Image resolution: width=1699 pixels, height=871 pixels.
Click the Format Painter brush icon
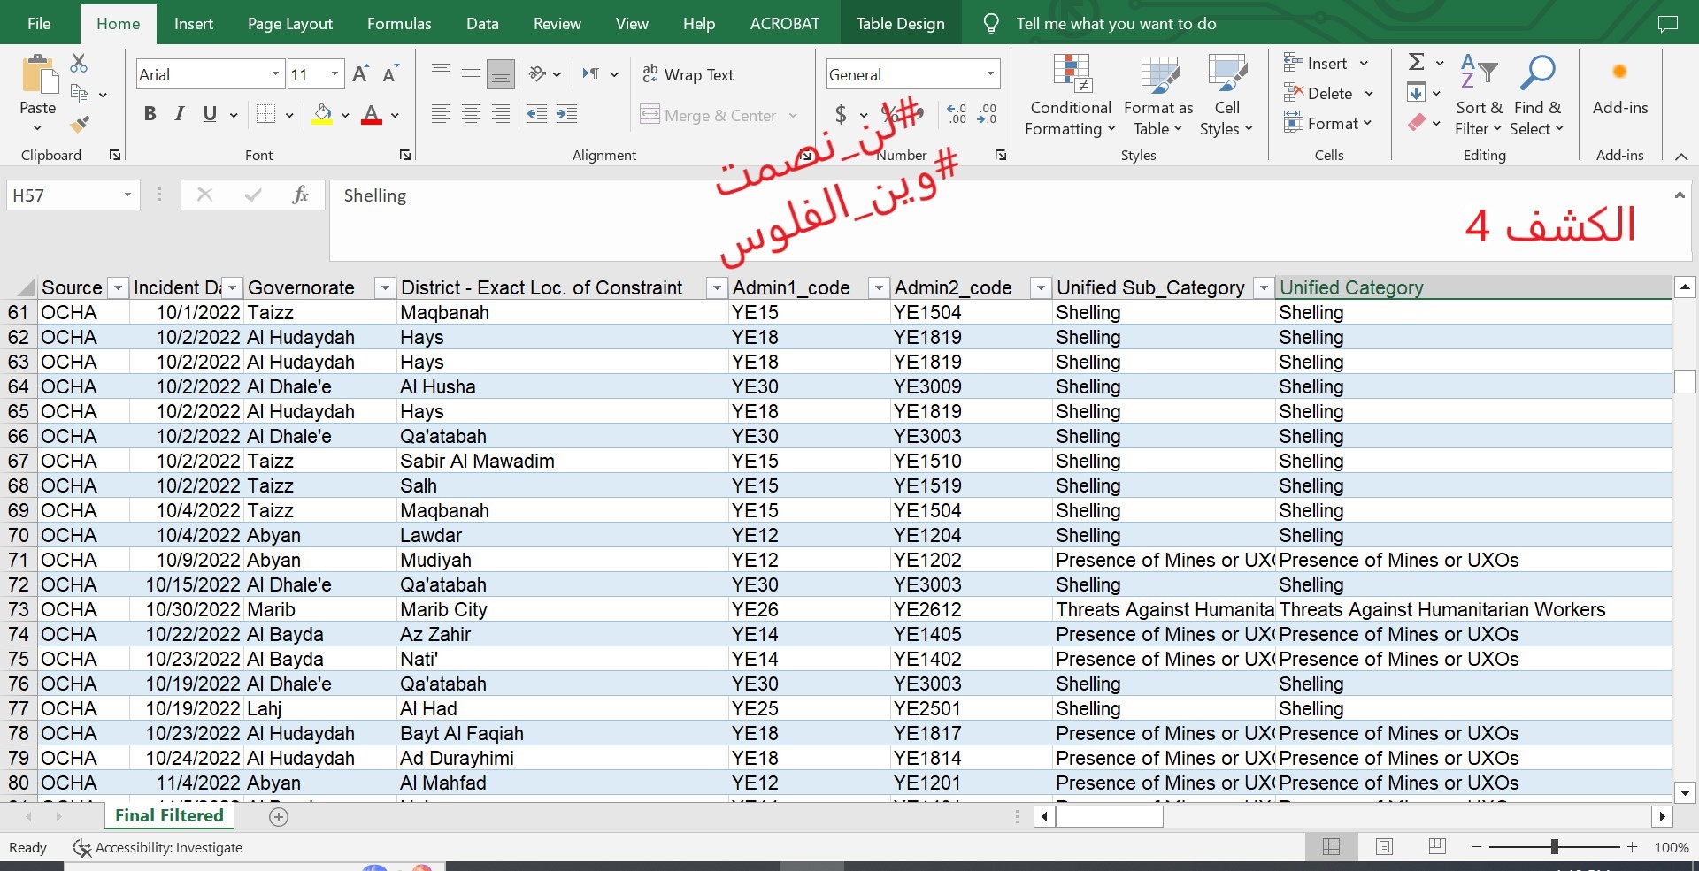coord(80,125)
